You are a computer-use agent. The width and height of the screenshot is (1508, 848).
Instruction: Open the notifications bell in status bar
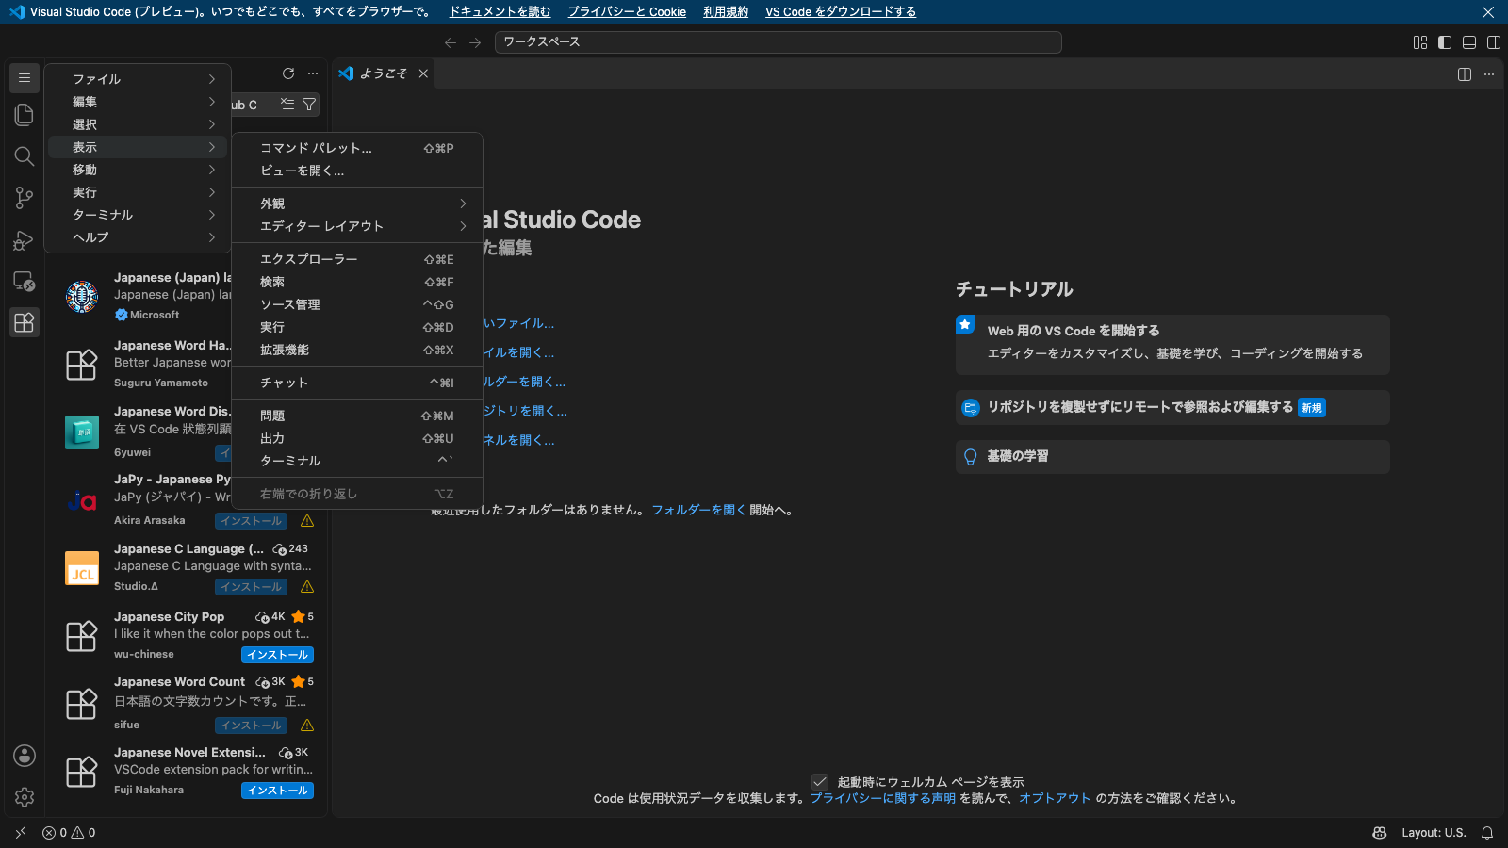1487,833
